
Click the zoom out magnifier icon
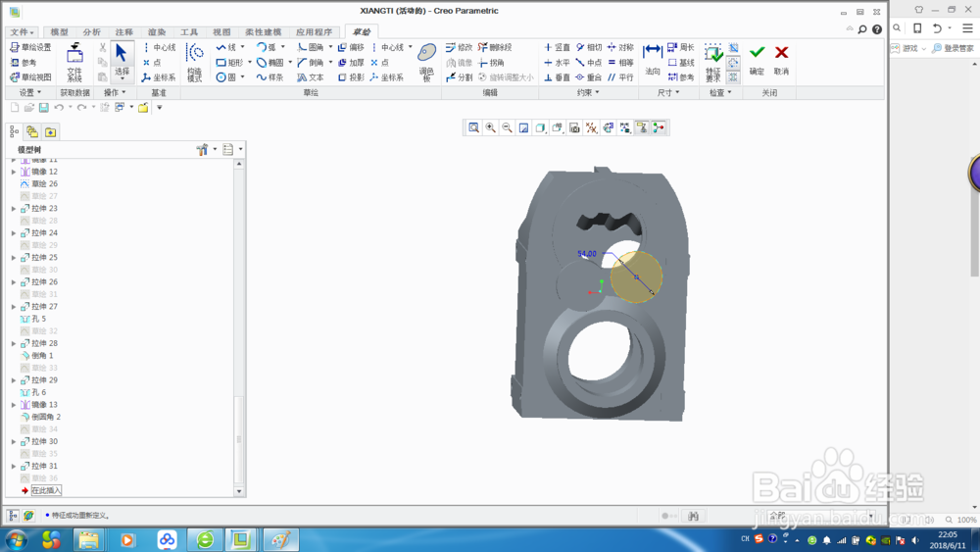507,128
